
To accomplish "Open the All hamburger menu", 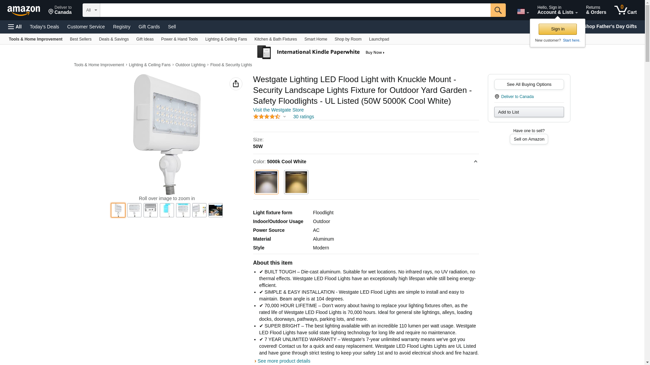I will pos(15,27).
